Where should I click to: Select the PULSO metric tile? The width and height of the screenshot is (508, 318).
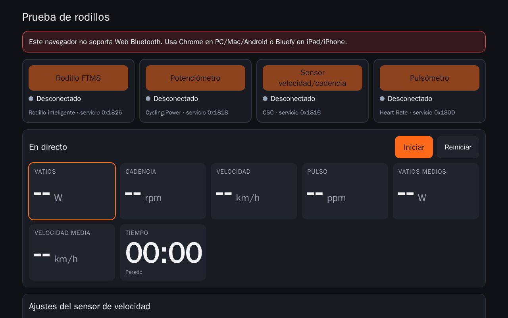tap(345, 191)
